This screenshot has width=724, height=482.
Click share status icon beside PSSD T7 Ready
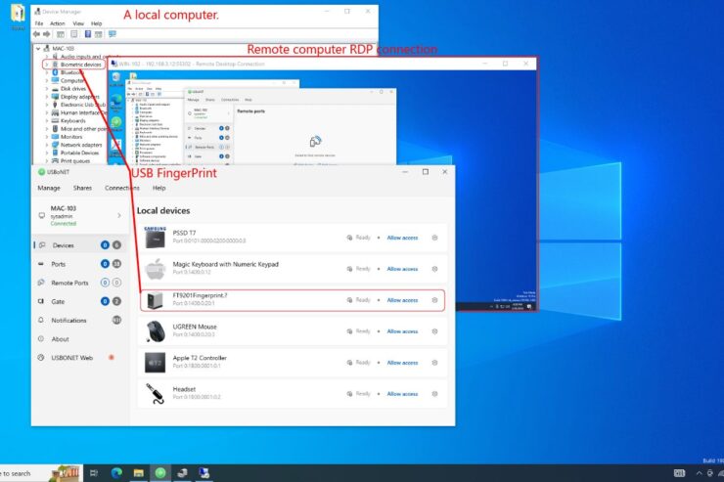pos(349,238)
